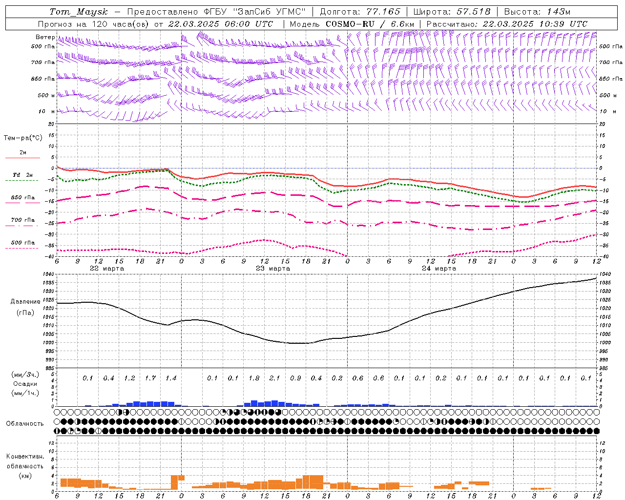Click the 1.2 precipitation value
This screenshot has height=500, width=625.
[x=129, y=378]
